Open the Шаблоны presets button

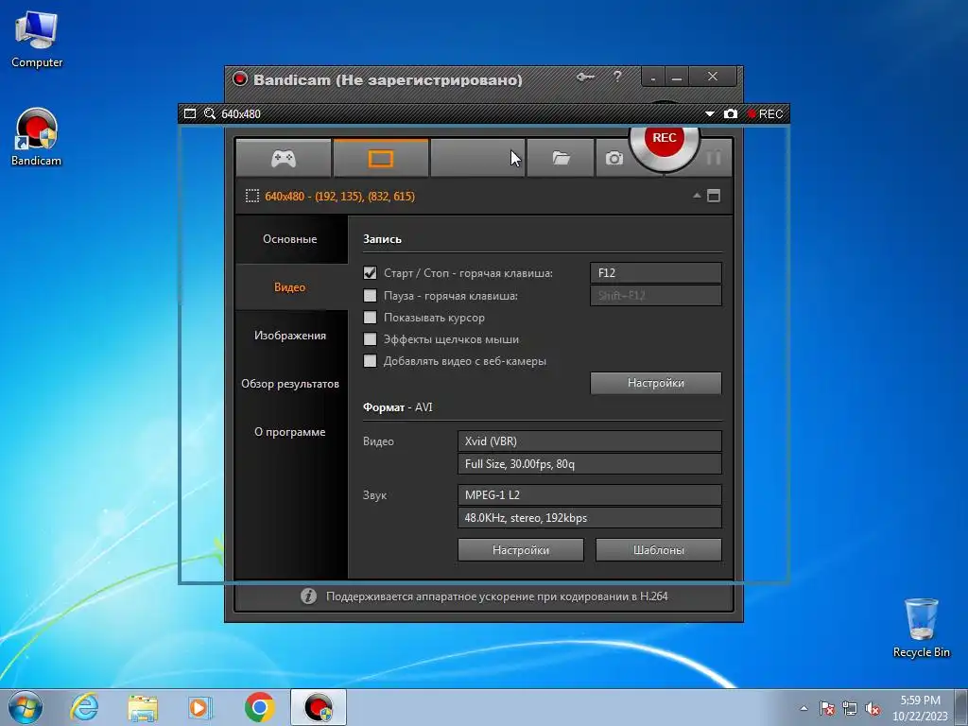659,549
